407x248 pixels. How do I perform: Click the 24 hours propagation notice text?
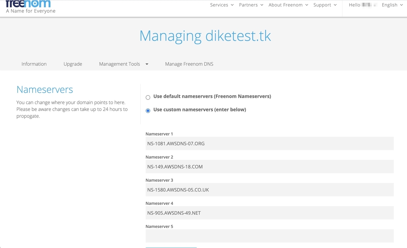[x=72, y=109]
